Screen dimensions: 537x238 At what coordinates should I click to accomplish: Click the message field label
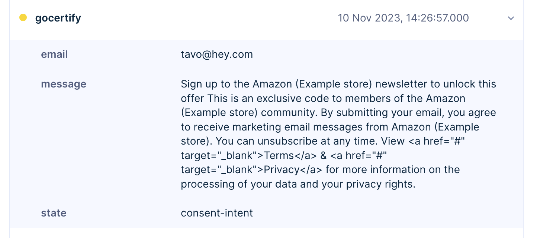64,84
